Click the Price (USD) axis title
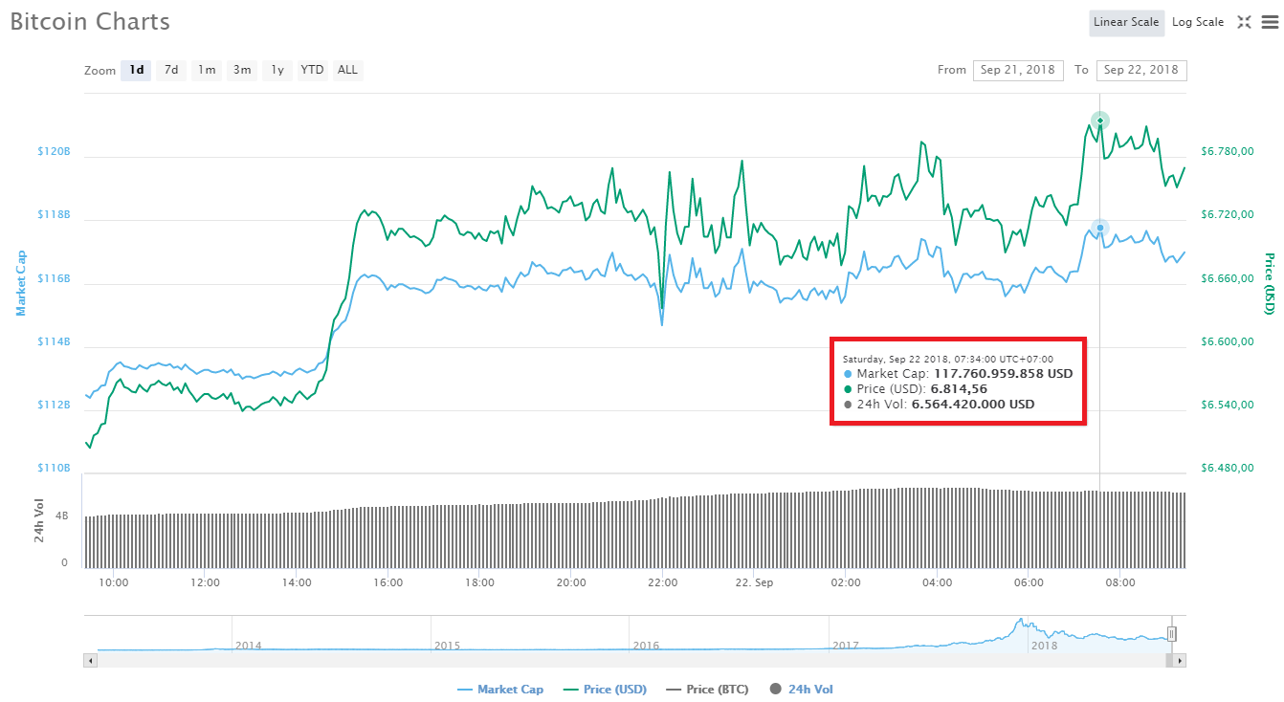 coord(1269,284)
